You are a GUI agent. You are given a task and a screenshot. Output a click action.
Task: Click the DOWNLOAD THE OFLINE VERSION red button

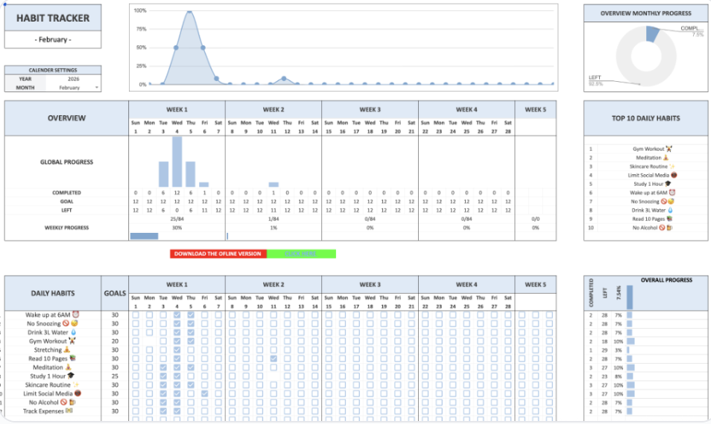coord(218,254)
